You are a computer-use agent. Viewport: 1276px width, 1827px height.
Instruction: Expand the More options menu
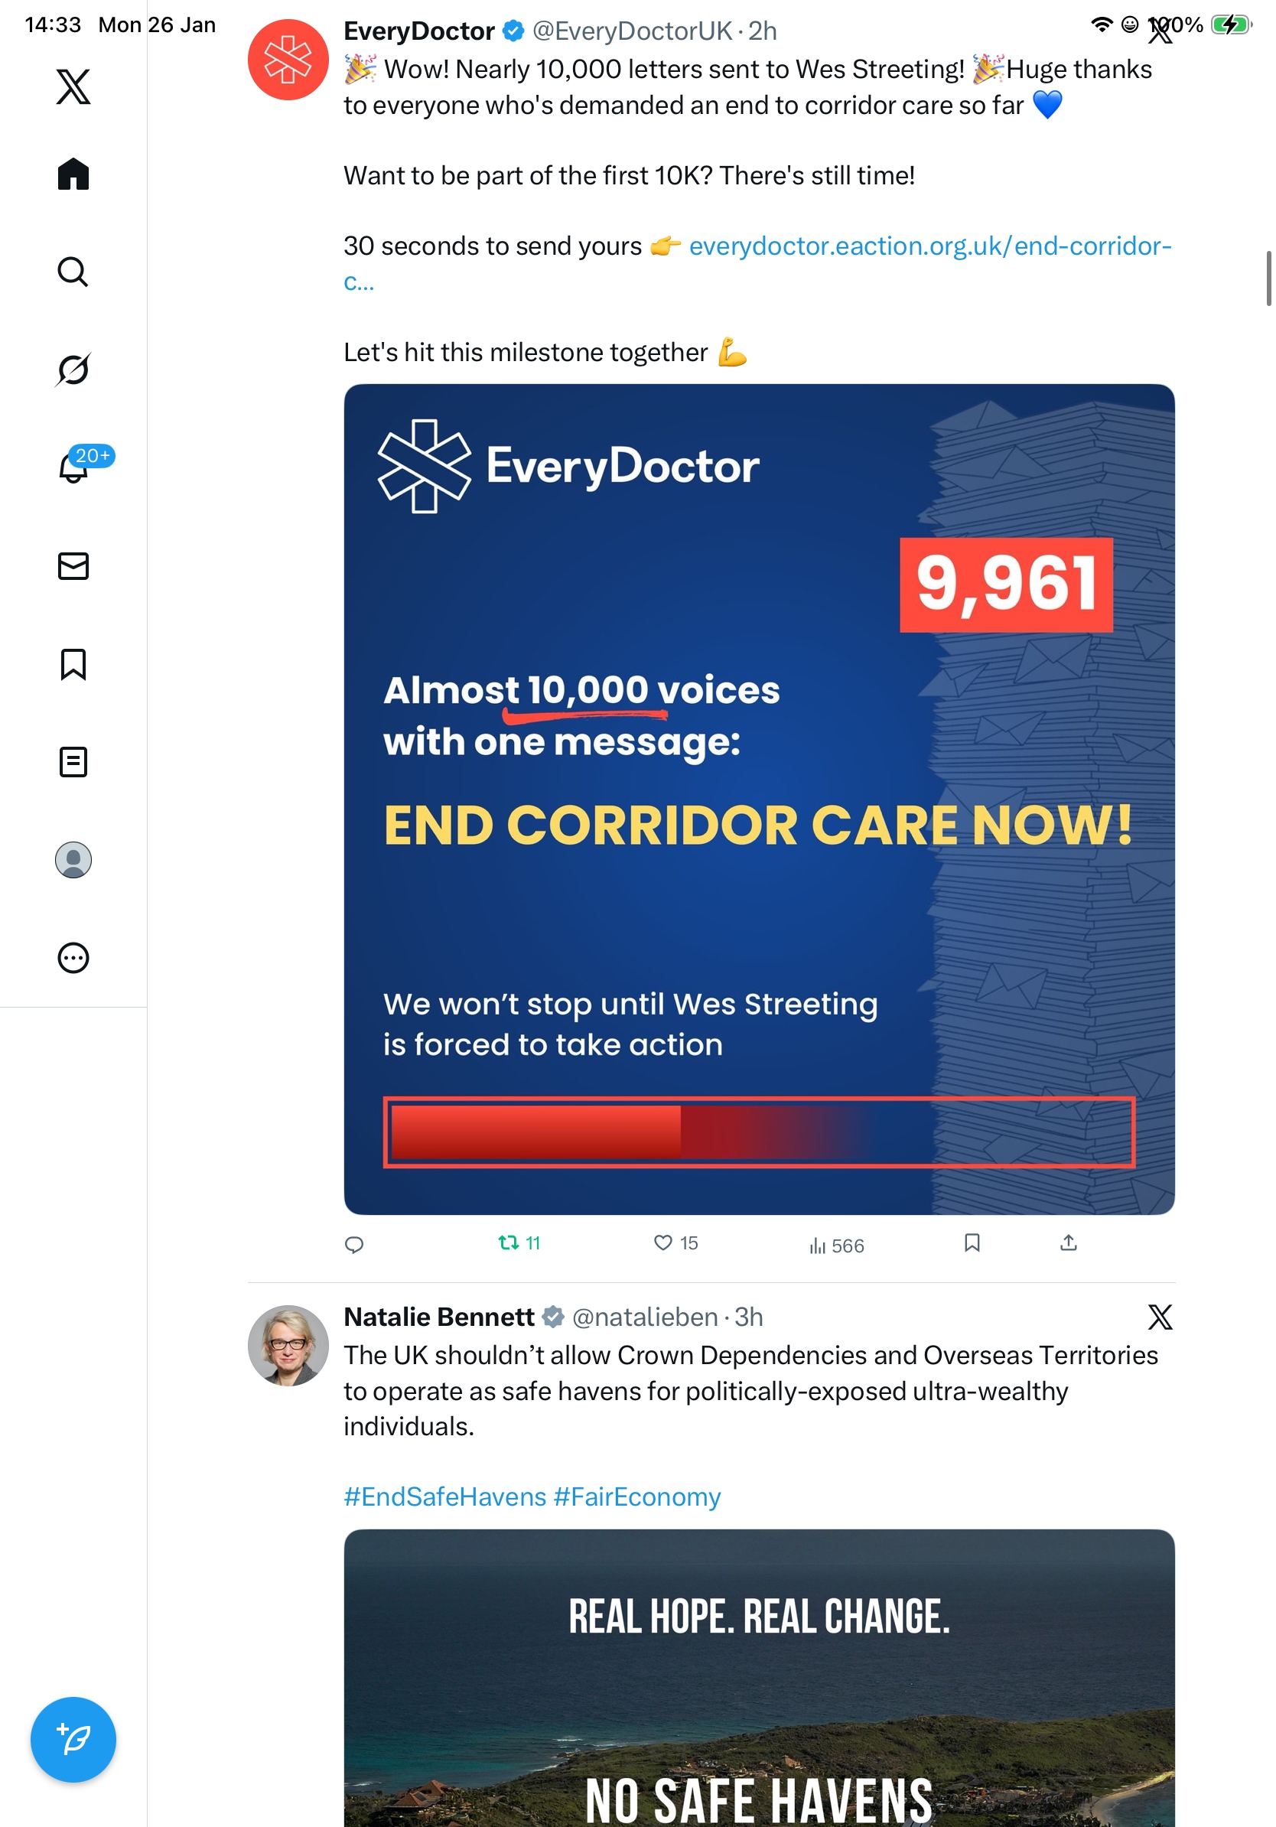pyautogui.click(x=73, y=958)
